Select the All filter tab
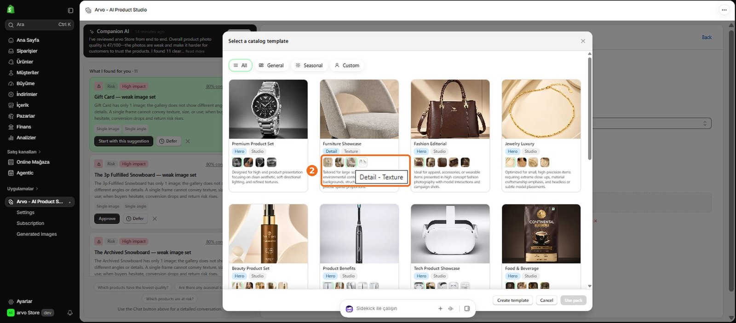The image size is (736, 323). click(x=240, y=65)
